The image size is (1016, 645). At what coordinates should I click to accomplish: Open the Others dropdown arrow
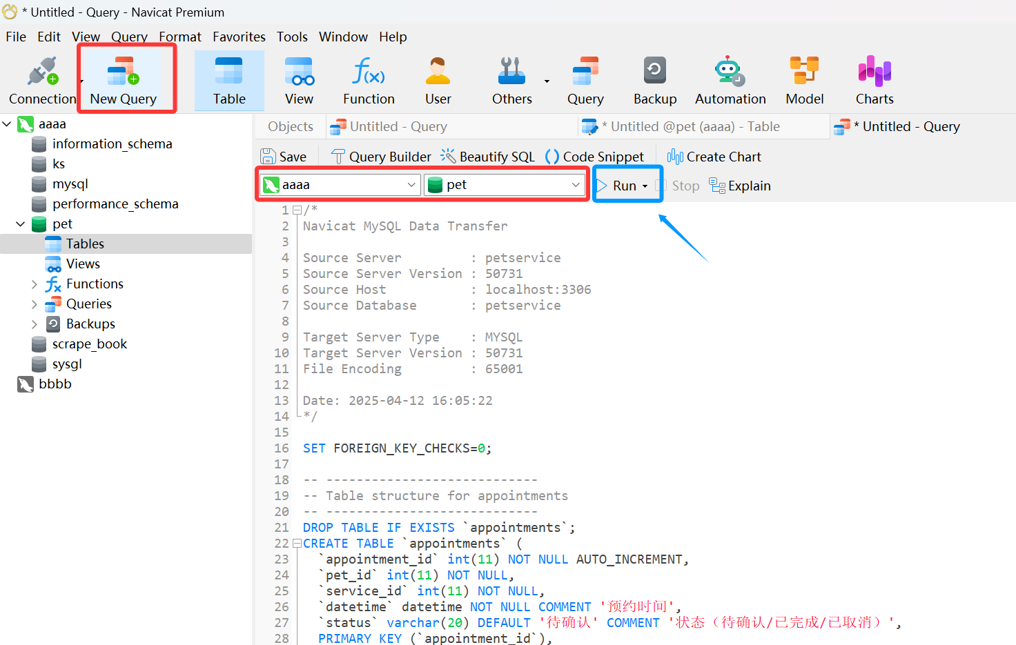pos(547,81)
